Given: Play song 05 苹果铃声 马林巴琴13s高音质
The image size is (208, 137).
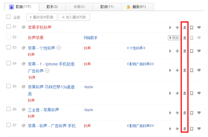Looking at the screenshot, I should (x=170, y=93).
